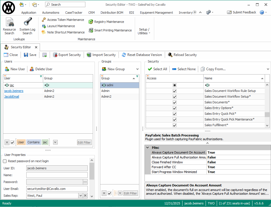This screenshot has width=271, height=207.
Task: Expand the Setup / Utilities dropdown
Action: (x=144, y=31)
